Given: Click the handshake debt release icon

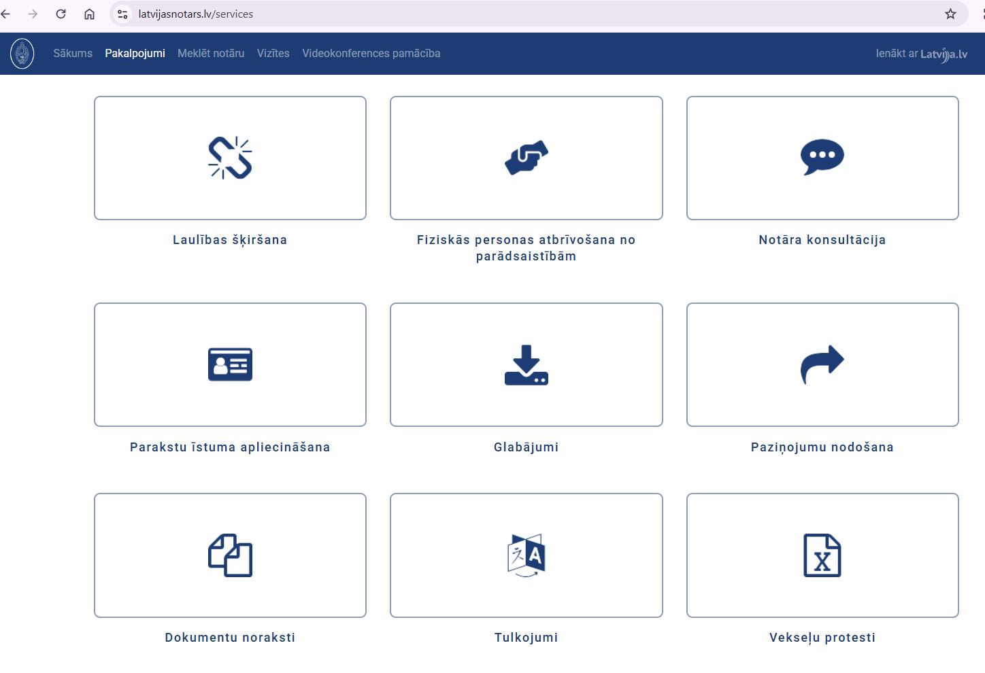Looking at the screenshot, I should point(526,158).
